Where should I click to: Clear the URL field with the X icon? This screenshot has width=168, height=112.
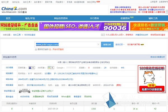[x=98, y=44]
